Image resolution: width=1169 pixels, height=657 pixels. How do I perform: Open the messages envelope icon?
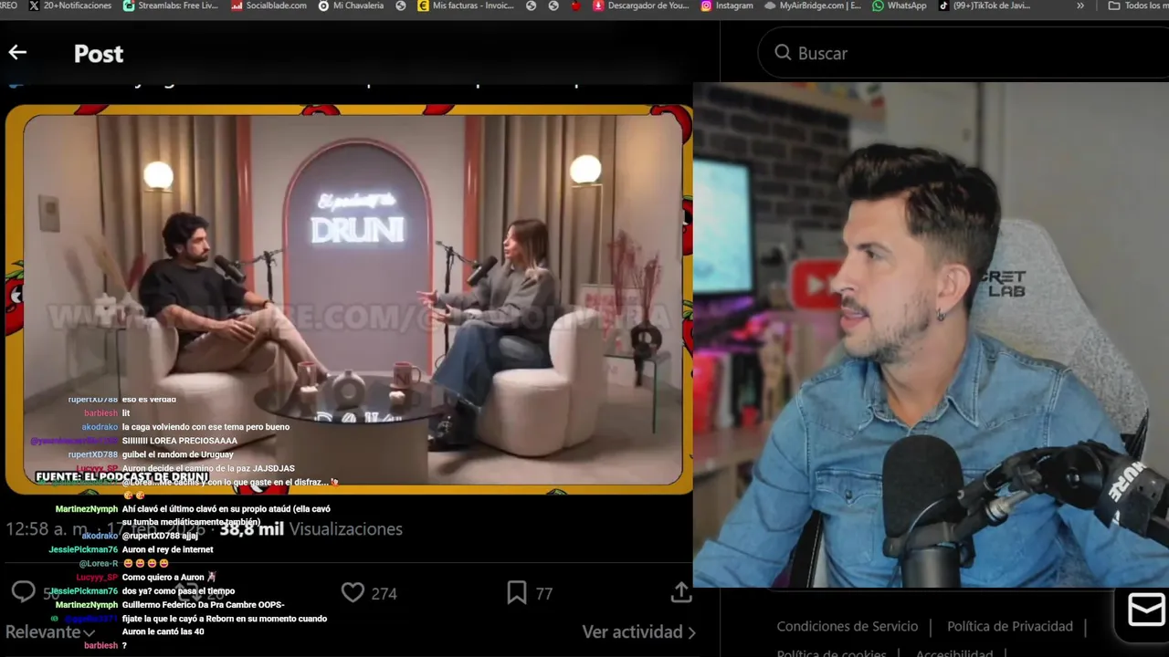click(1146, 610)
